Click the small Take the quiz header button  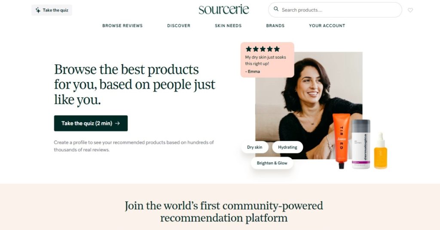tap(52, 10)
